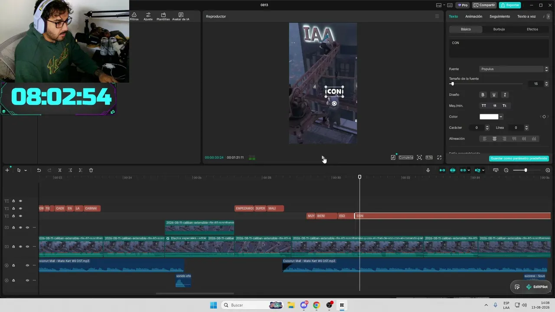Add a new item with the plus icon
This screenshot has width=555, height=312.
click(7, 170)
